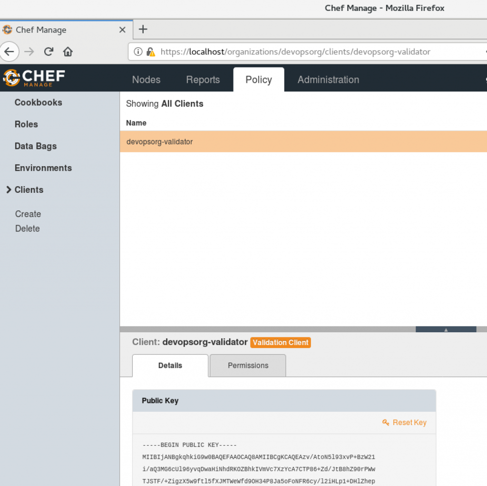Image resolution: width=487 pixels, height=486 pixels.
Task: Click the 'Showing All Clients' heading
Action: [x=165, y=104]
